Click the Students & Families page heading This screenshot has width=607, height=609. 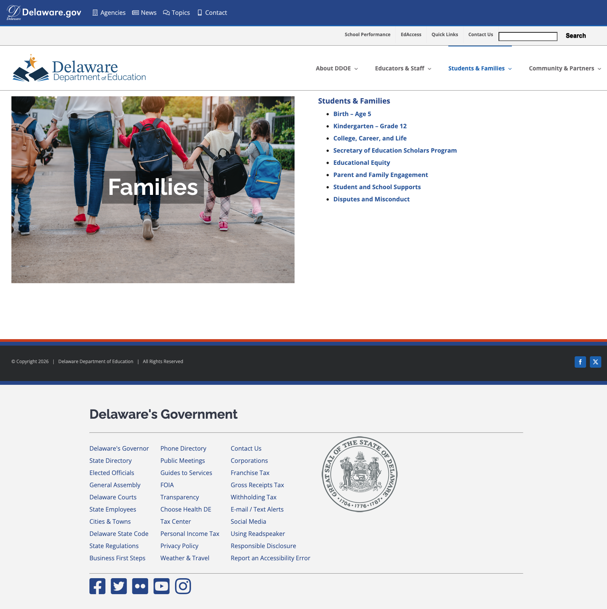pos(354,101)
